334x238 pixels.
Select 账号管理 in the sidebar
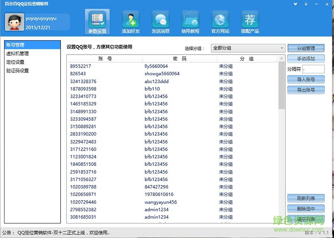[32, 45]
